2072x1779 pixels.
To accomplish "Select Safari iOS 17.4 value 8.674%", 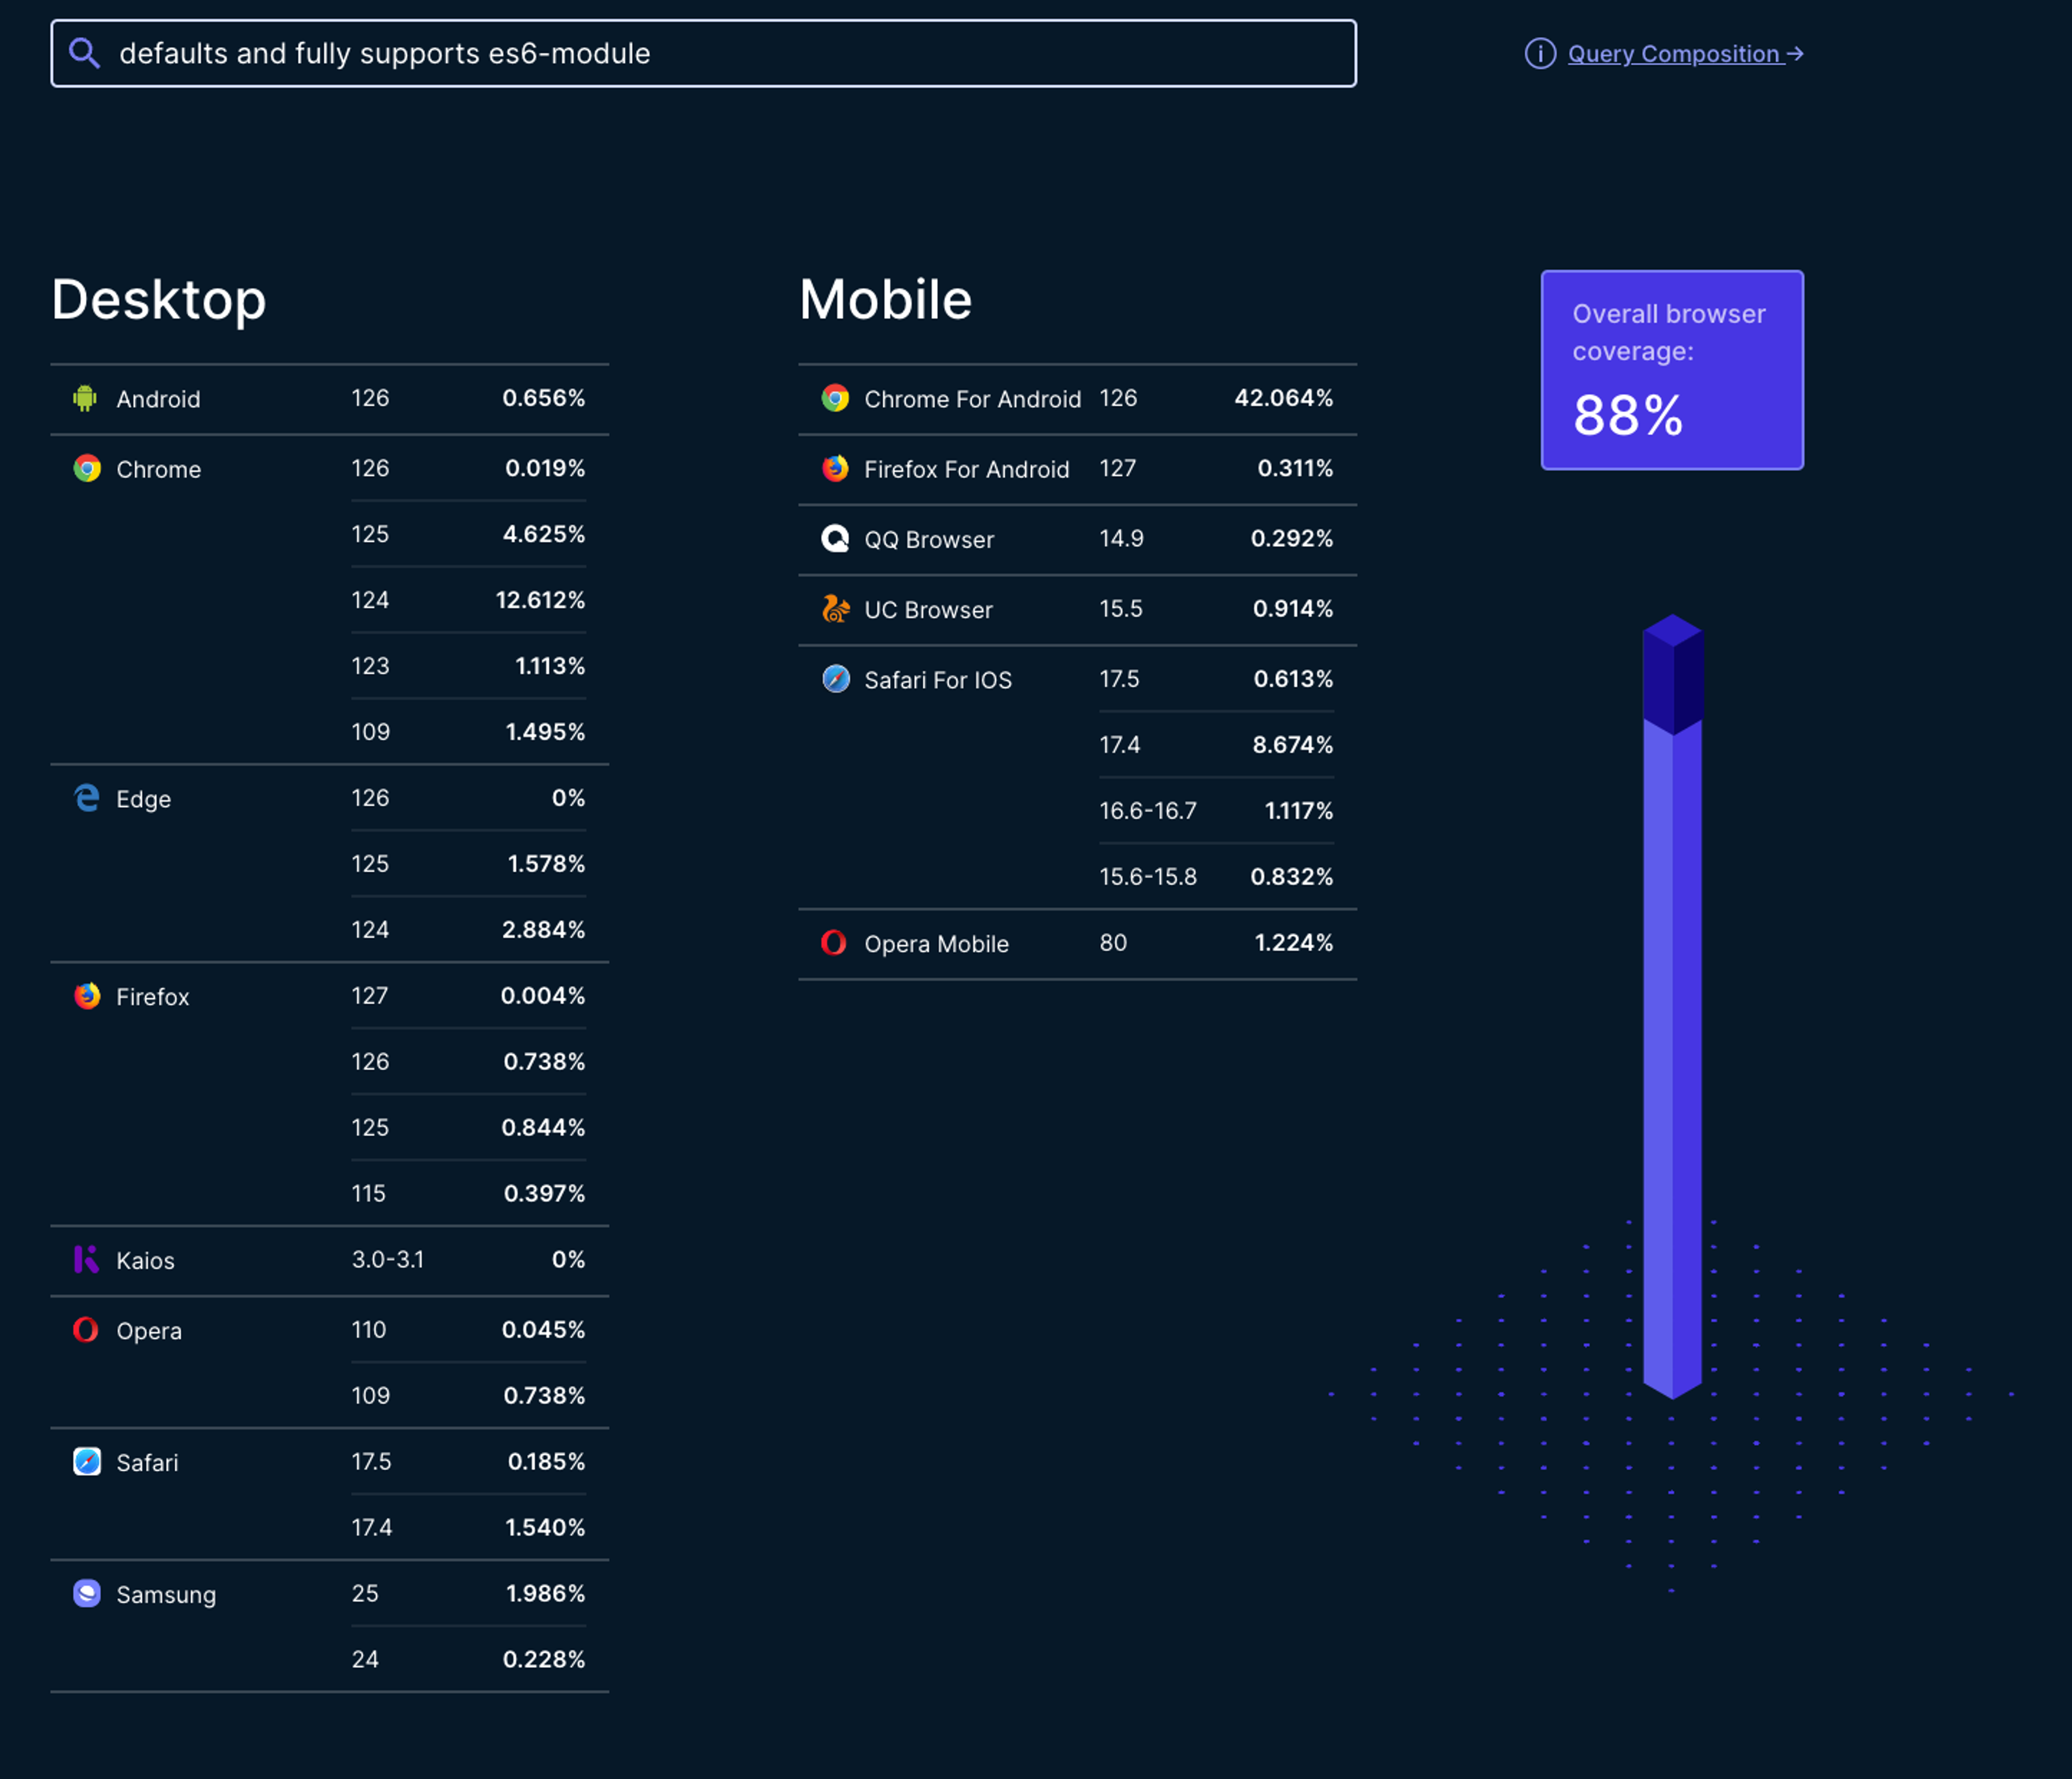I will (x=1293, y=744).
